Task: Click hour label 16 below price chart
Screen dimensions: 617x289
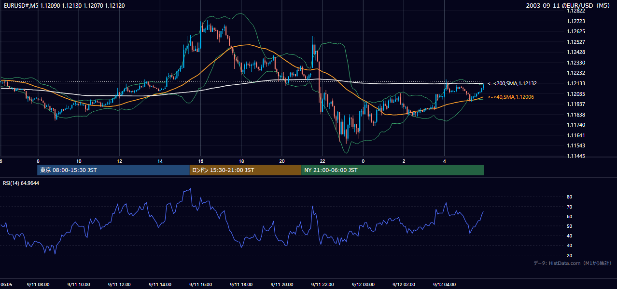Action: pyautogui.click(x=200, y=161)
